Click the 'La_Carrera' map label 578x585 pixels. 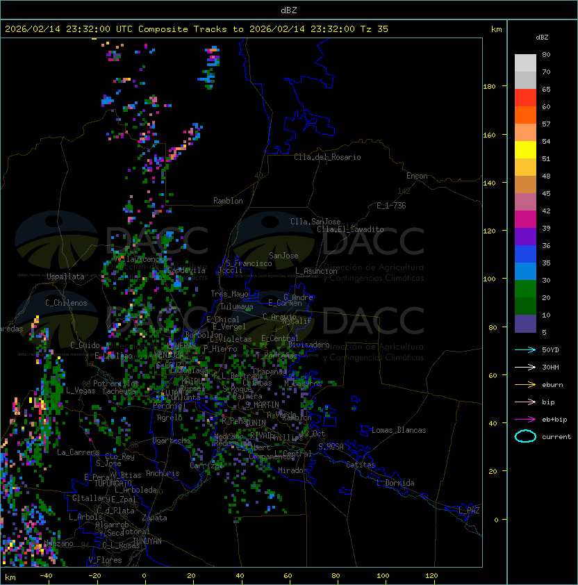[x=78, y=452]
